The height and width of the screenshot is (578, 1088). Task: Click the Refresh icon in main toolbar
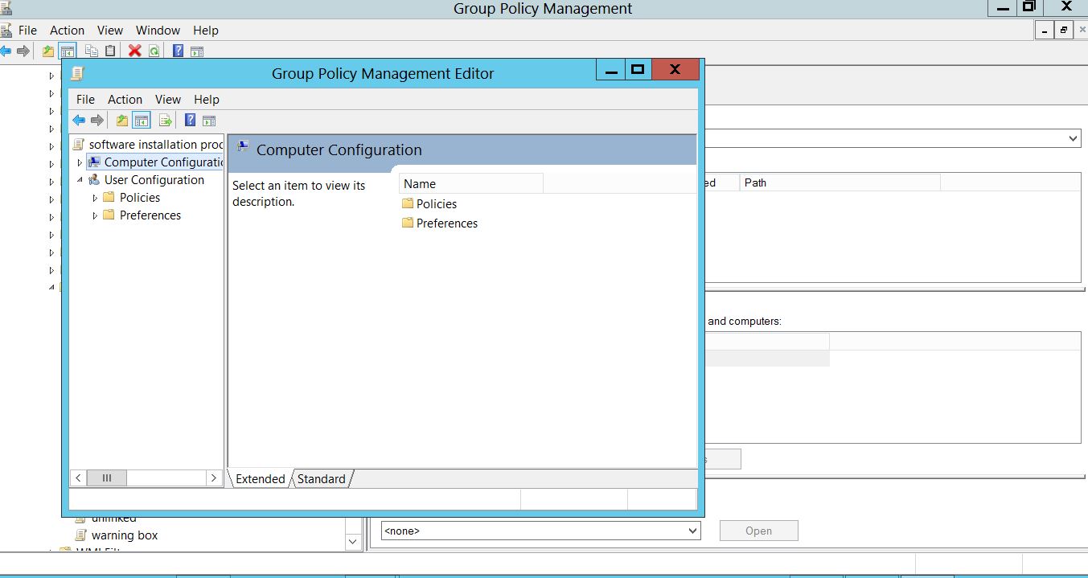pyautogui.click(x=154, y=51)
